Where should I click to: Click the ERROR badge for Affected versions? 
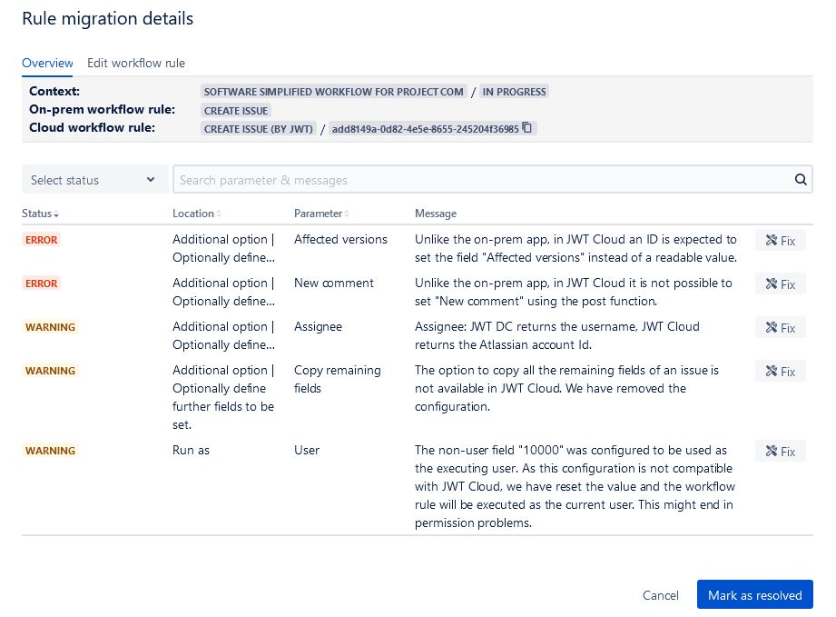pyautogui.click(x=41, y=240)
